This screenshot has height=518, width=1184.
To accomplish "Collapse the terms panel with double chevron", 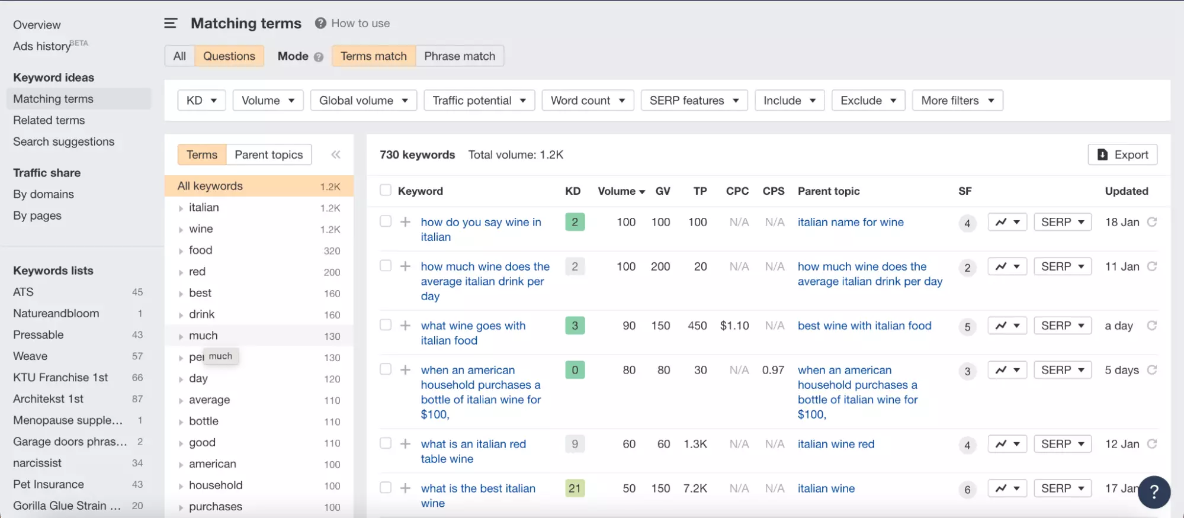I will [336, 155].
